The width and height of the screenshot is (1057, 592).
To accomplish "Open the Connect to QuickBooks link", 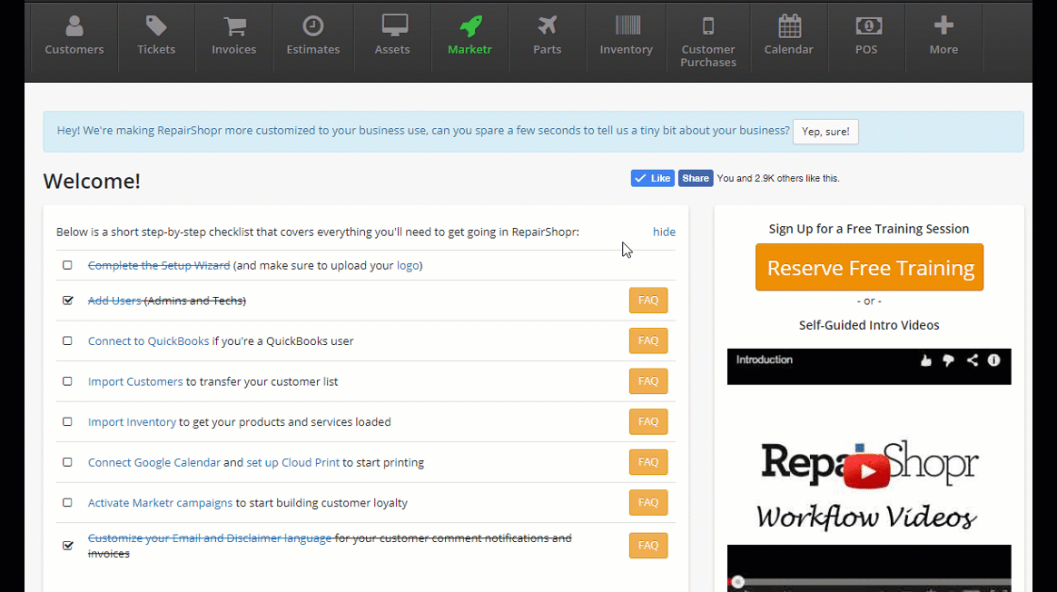I will coord(149,341).
